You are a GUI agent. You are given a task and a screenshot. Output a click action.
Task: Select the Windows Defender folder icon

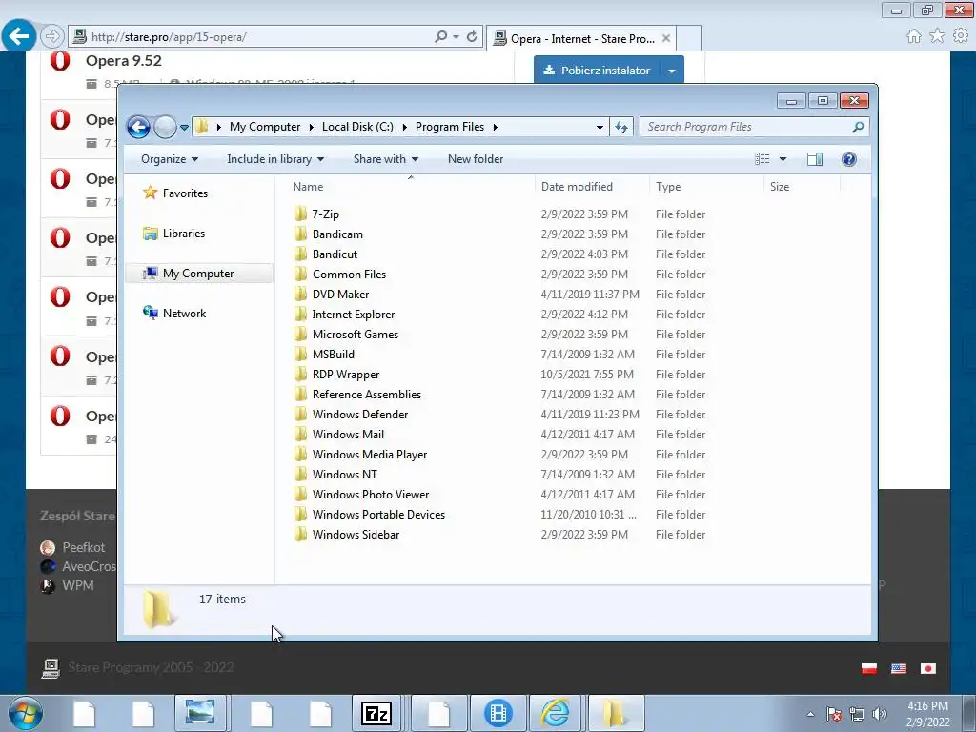(x=300, y=415)
